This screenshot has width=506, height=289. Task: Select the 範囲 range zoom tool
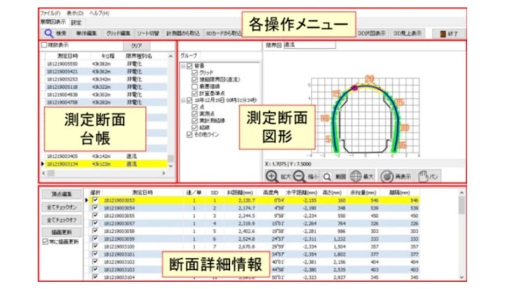(334, 177)
